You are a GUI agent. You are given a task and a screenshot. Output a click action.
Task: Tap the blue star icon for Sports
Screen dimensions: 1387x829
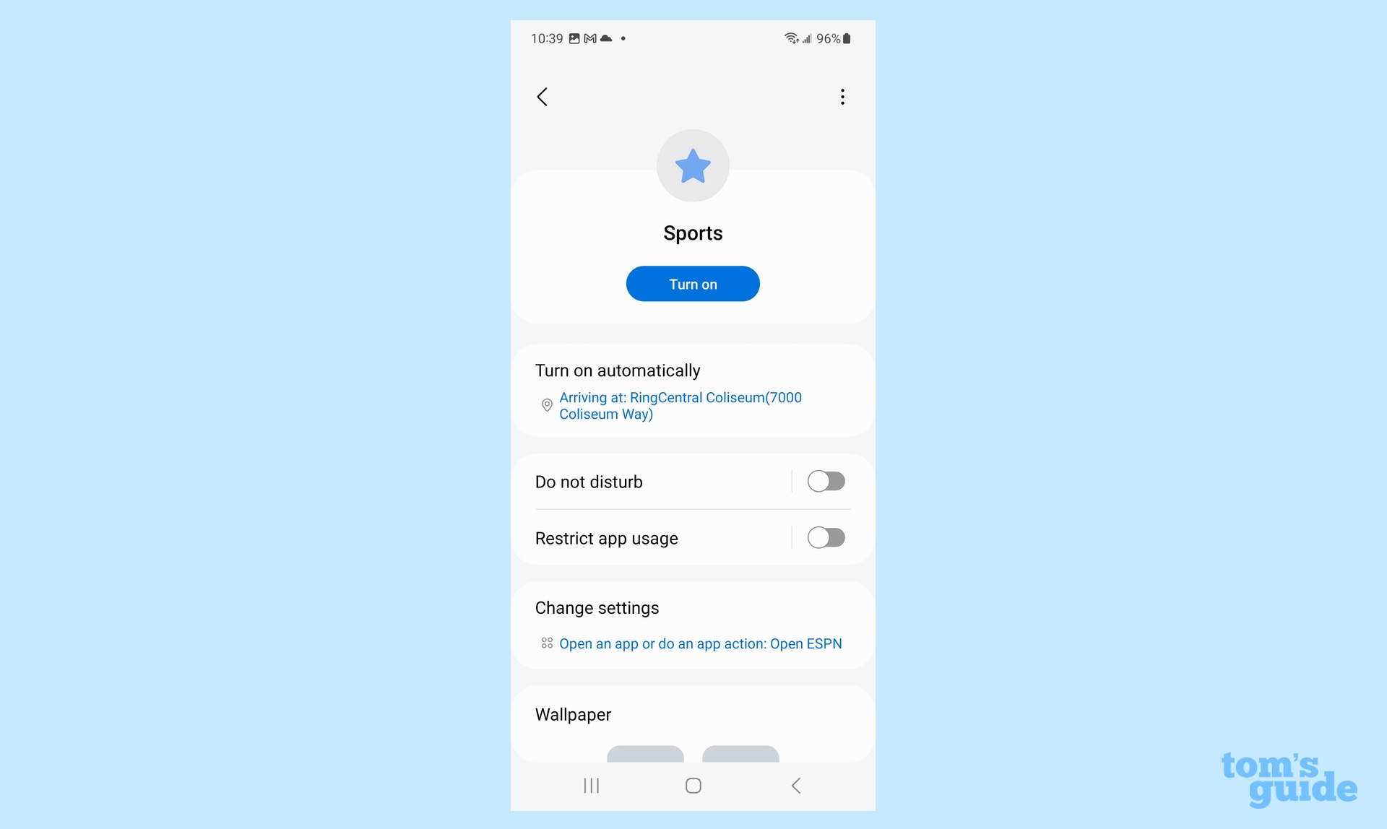tap(693, 165)
